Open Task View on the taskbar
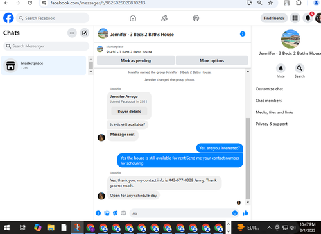 click(22, 228)
